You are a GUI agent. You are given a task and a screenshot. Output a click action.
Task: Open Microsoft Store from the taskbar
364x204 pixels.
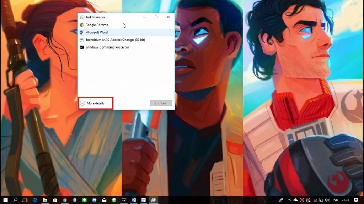(x=55, y=200)
